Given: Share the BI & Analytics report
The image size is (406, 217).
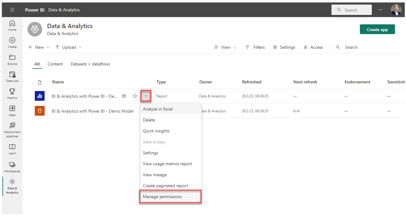Looking at the screenshot, I should click(124, 96).
